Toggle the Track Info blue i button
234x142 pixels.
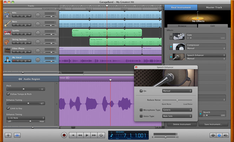[219, 135]
